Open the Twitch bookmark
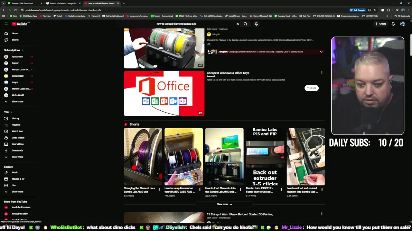The width and height of the screenshot is (412, 231). click(58, 16)
